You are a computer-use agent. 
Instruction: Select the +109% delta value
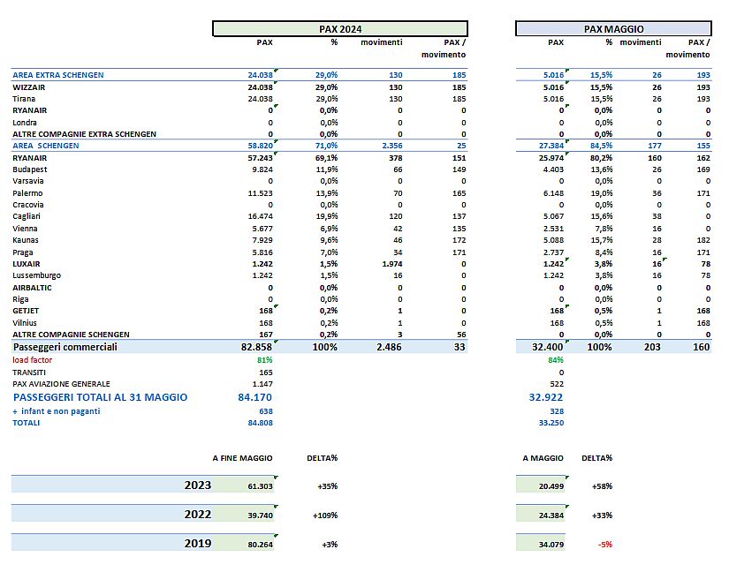325,516
